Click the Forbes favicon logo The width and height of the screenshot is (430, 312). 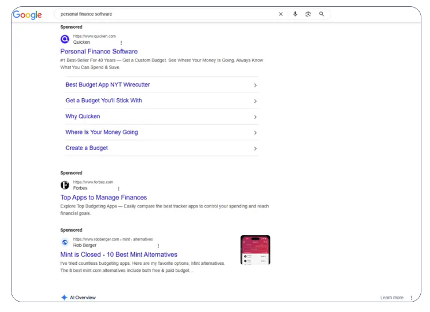click(x=65, y=185)
